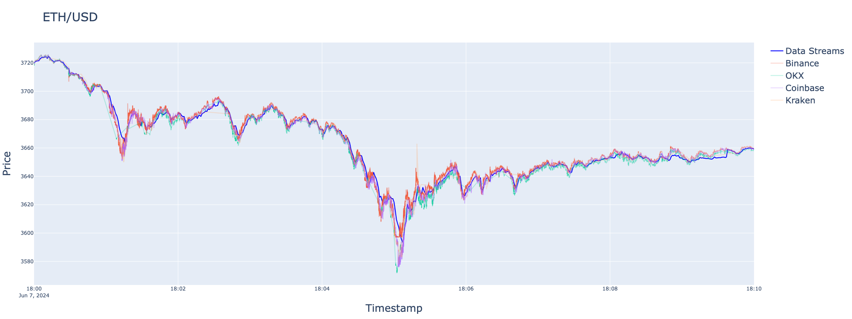Screen dimensions: 852x319
Task: Click the 18:04 x-axis tick label
Action: pyautogui.click(x=322, y=289)
